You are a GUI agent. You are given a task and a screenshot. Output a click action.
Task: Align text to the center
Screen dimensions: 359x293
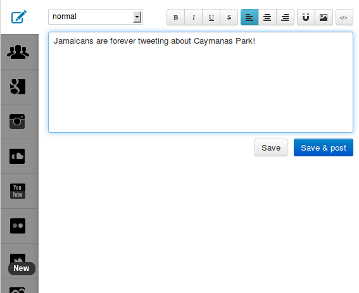pyautogui.click(x=267, y=17)
